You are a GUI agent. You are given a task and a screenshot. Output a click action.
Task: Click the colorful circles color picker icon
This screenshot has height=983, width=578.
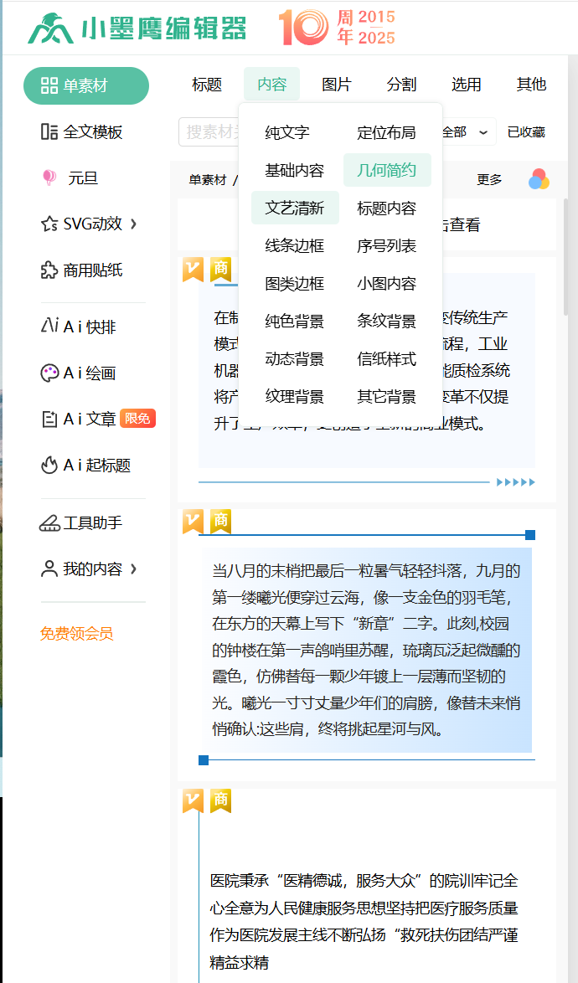click(x=539, y=179)
